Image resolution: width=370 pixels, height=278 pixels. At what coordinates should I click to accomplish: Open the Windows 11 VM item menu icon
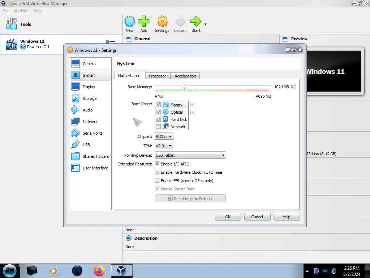coord(111,42)
